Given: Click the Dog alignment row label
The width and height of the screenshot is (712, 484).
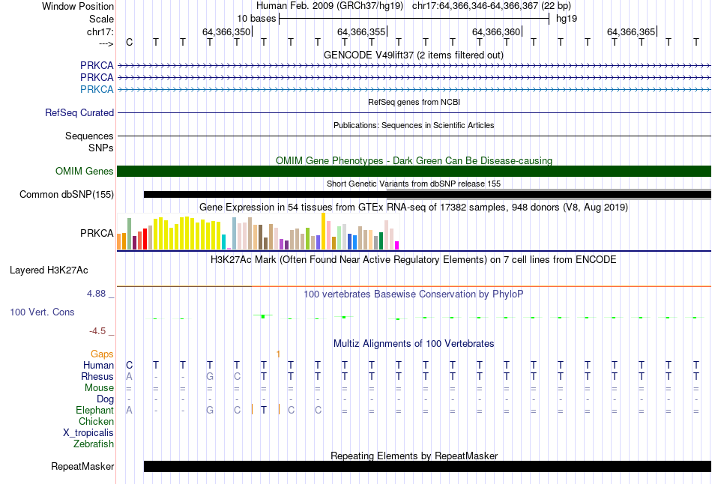Looking at the screenshot, I should [x=105, y=399].
